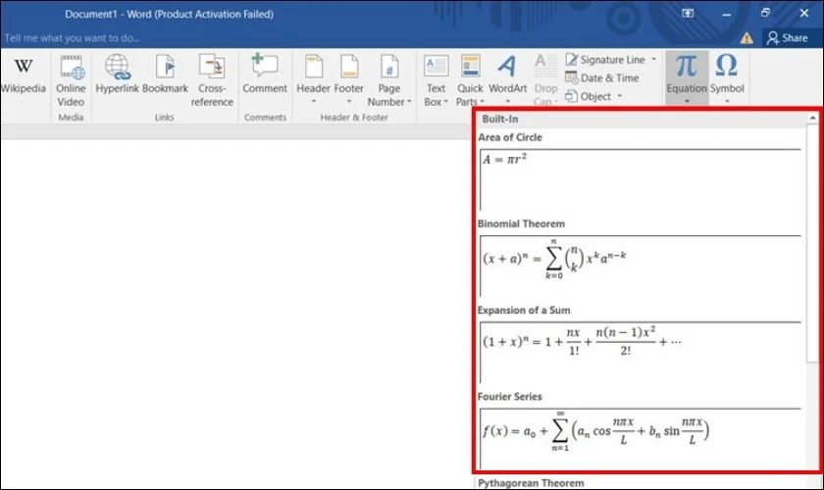Close the Word window
The height and width of the screenshot is (490, 824).
(x=804, y=13)
